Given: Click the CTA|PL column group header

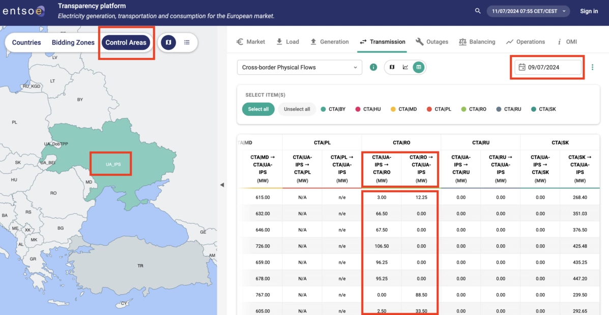Looking at the screenshot, I should (322, 143).
